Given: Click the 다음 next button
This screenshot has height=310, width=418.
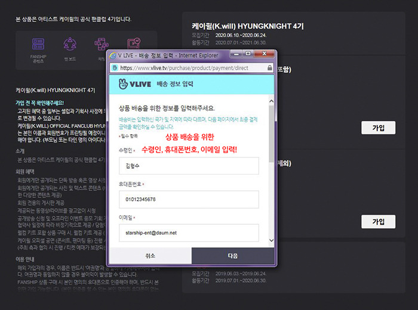Looking at the screenshot, I should tap(233, 256).
